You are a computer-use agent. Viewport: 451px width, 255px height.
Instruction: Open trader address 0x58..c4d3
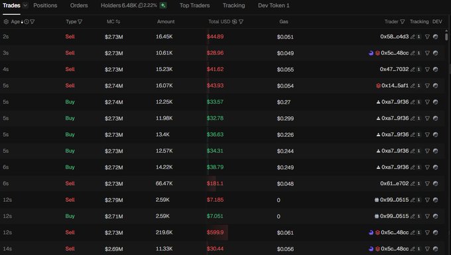point(395,37)
